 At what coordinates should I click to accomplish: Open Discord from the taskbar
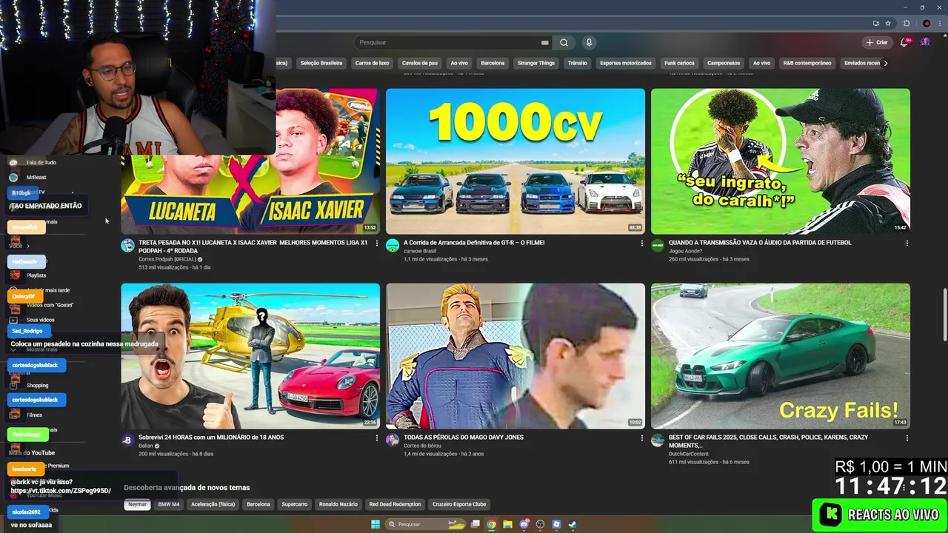pos(524,524)
